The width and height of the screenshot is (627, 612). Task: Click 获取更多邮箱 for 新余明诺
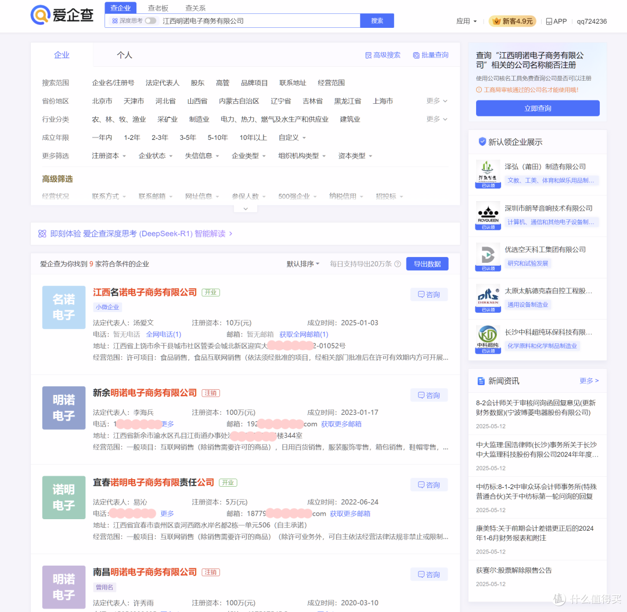coord(341,424)
